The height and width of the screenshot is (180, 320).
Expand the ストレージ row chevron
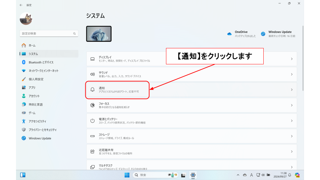(x=291, y=136)
